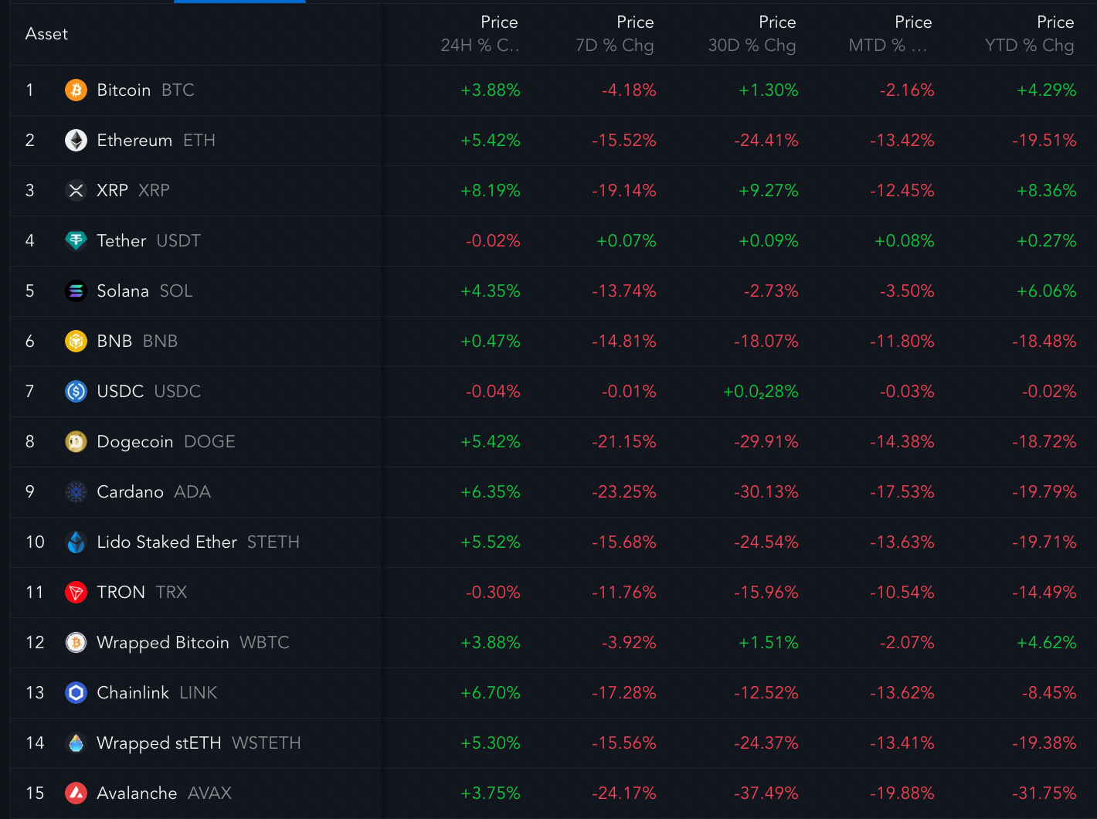Click the Wrapped stETH logo icon
1097x819 pixels.
click(x=76, y=743)
